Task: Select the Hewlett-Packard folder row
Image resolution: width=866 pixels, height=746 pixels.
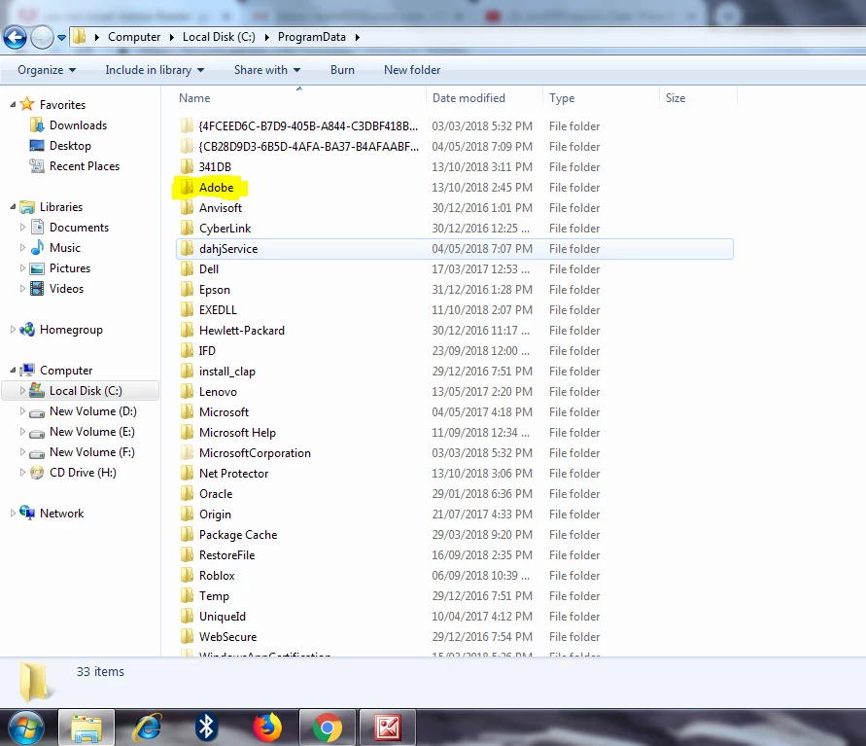Action: [455, 331]
